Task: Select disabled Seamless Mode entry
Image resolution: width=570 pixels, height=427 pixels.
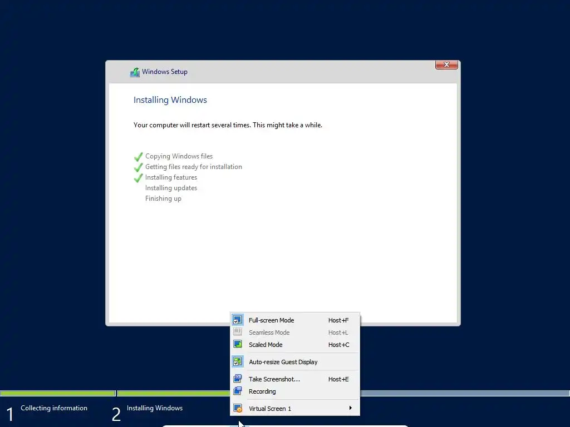Action: click(x=295, y=332)
